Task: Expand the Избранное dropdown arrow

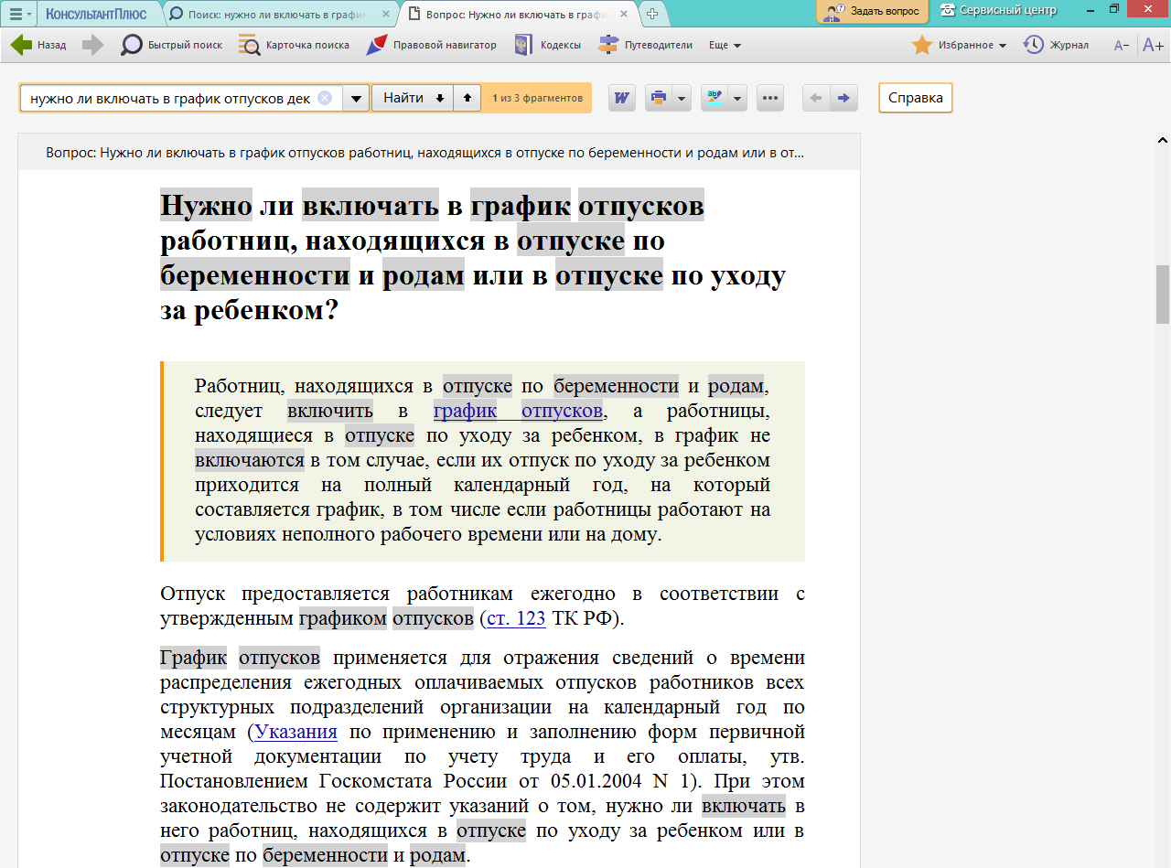Action: 1003,46
